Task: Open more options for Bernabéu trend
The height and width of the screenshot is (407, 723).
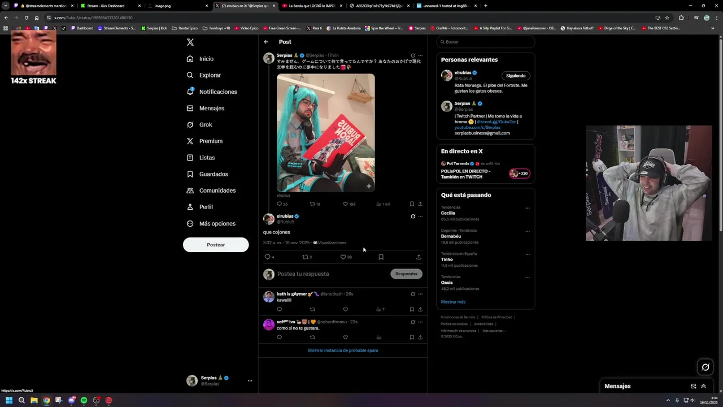Action: [x=528, y=231]
